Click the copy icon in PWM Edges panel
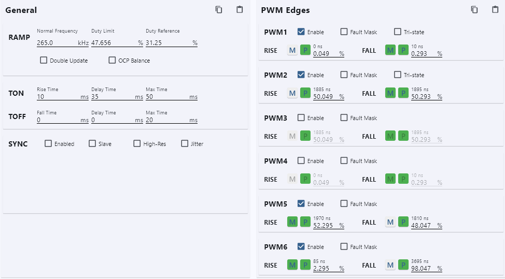The width and height of the screenshot is (505, 279). [474, 10]
